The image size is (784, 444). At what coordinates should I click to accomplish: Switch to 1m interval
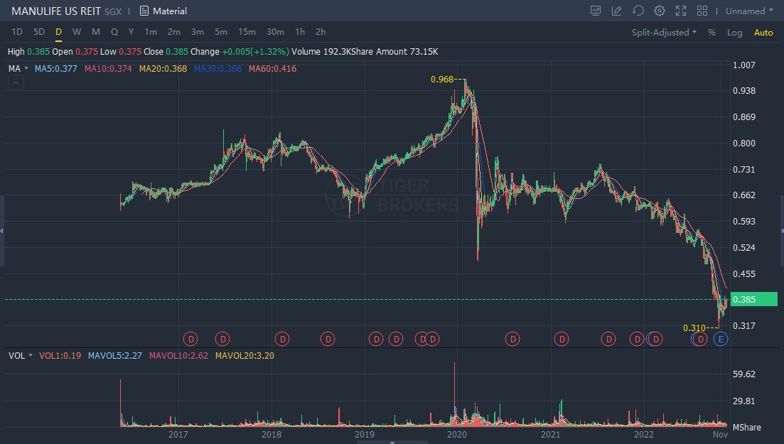pos(151,31)
